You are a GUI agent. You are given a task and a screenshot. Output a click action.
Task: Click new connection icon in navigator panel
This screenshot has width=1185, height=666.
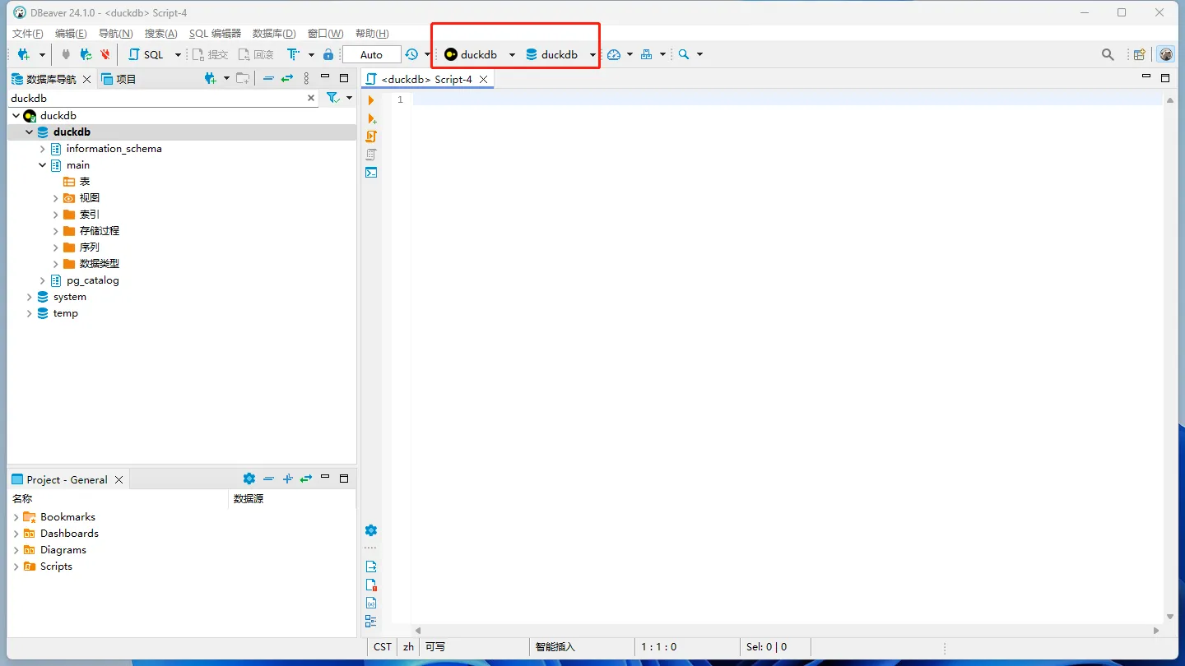point(211,78)
